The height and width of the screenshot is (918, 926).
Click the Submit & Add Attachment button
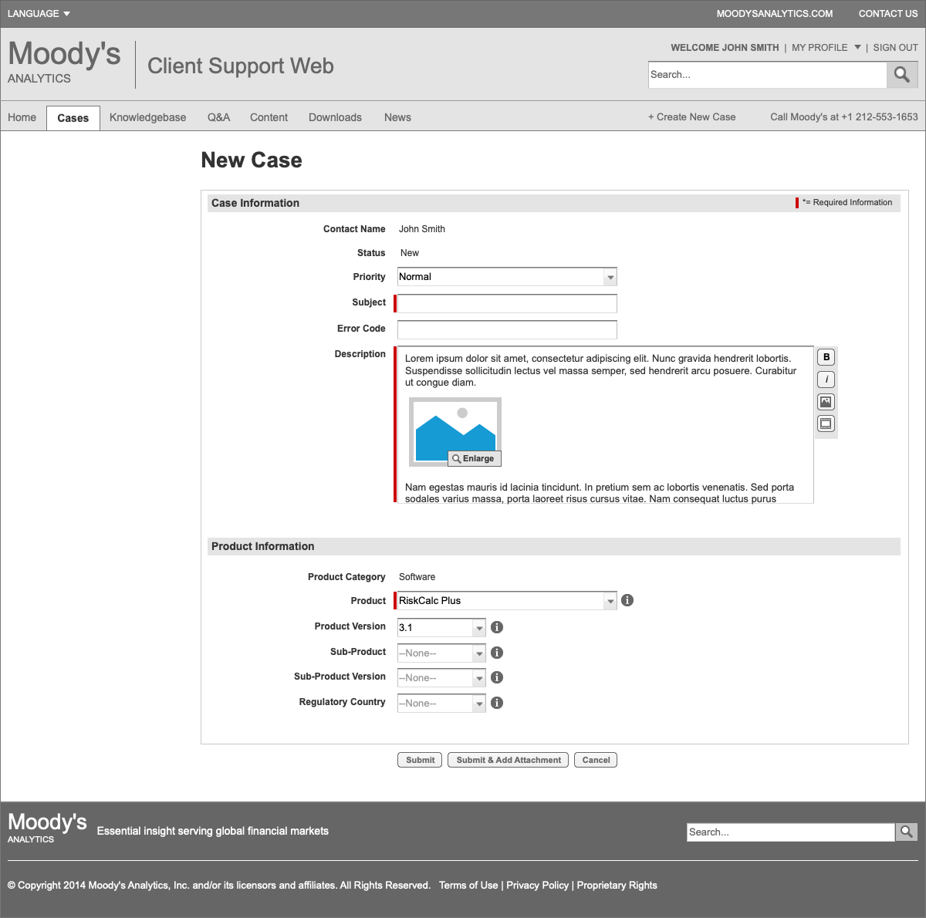[507, 760]
